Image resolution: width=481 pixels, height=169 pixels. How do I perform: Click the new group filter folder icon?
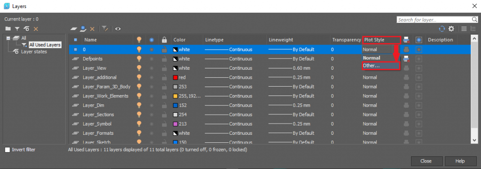coord(8,29)
